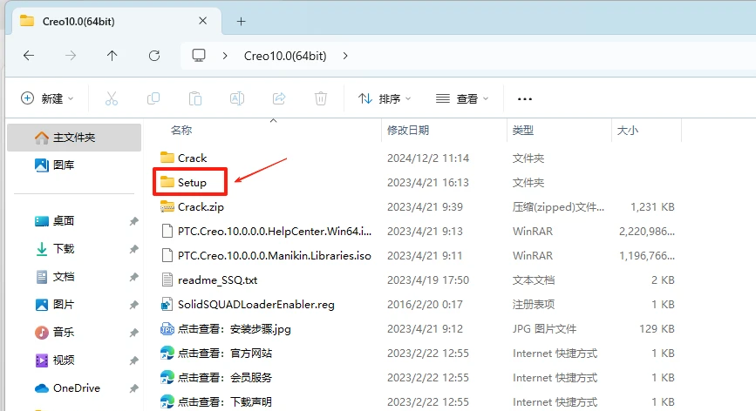Click the Cut scissors icon
756x411 pixels.
(112, 98)
